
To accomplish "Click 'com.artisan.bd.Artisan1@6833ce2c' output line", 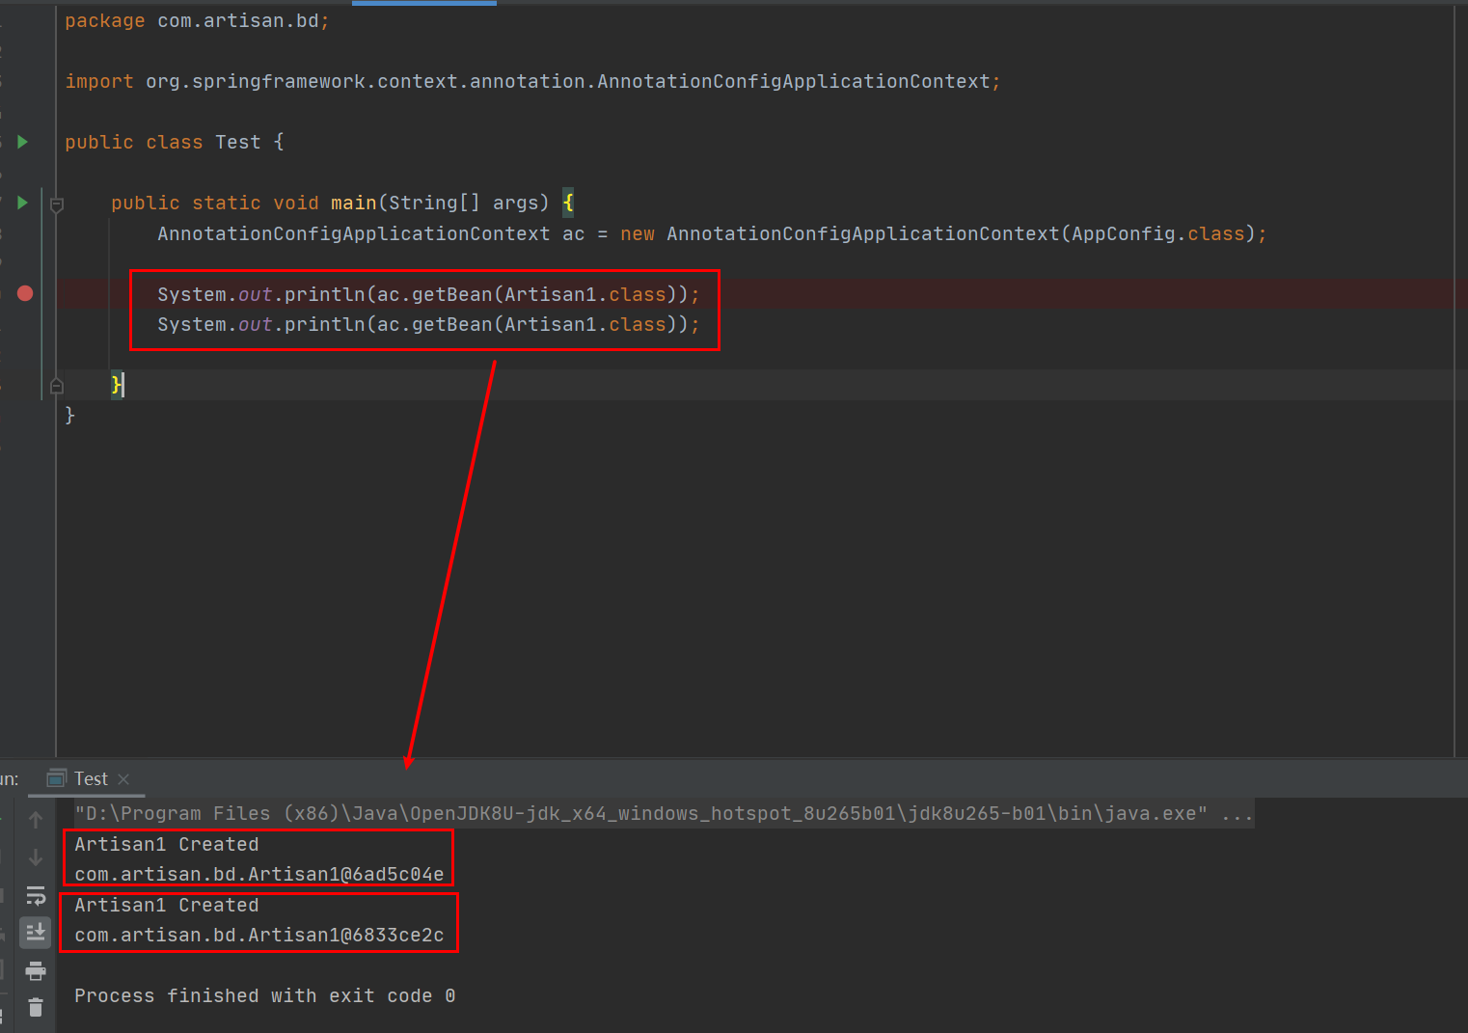I will pyautogui.click(x=259, y=935).
